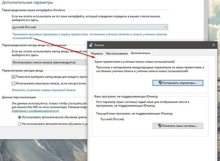Click 'Язык программ, не поддерживающих Юникод' group label

tap(126, 96)
